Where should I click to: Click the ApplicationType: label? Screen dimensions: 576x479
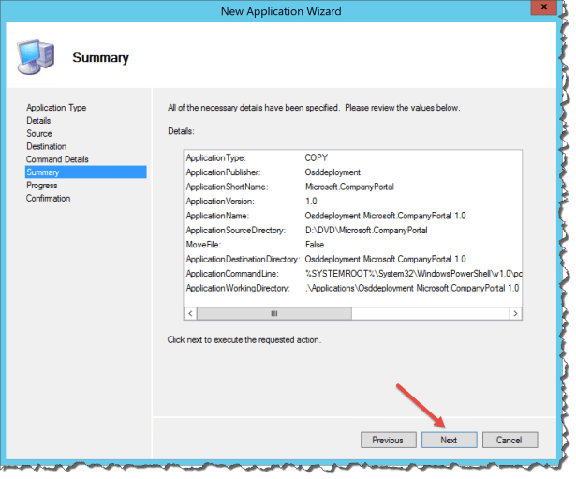pos(216,157)
